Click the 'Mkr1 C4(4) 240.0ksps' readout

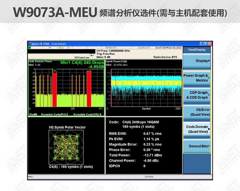pos(82,63)
